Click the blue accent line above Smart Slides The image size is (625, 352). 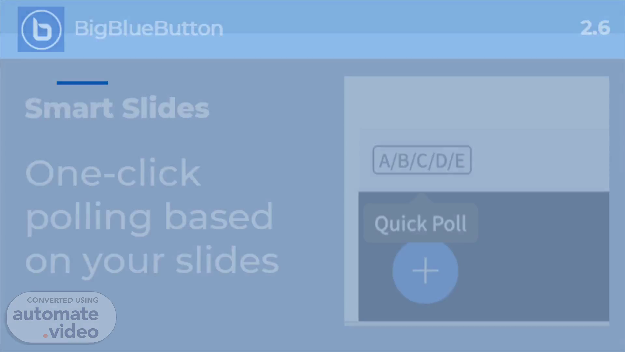[x=82, y=83]
